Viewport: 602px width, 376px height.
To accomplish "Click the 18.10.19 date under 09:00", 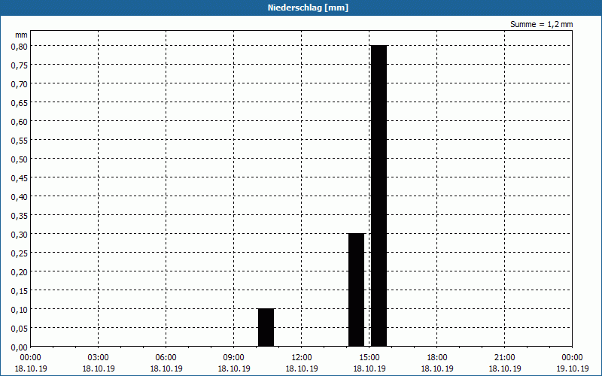I will pos(234,368).
